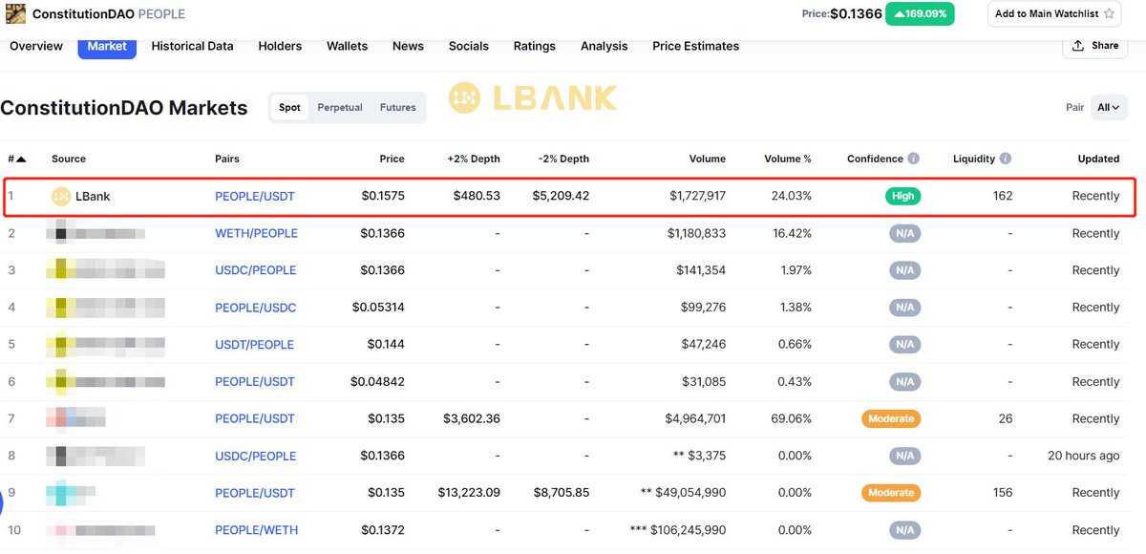The image size is (1146, 554).
Task: Open the USDT/PEOPLE pair link
Action: [x=255, y=345]
